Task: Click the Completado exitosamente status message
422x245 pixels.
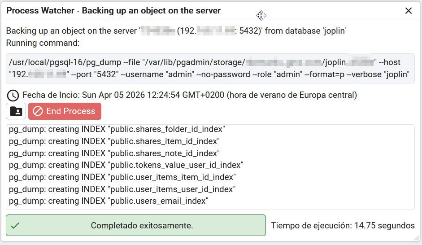Action: (142, 225)
